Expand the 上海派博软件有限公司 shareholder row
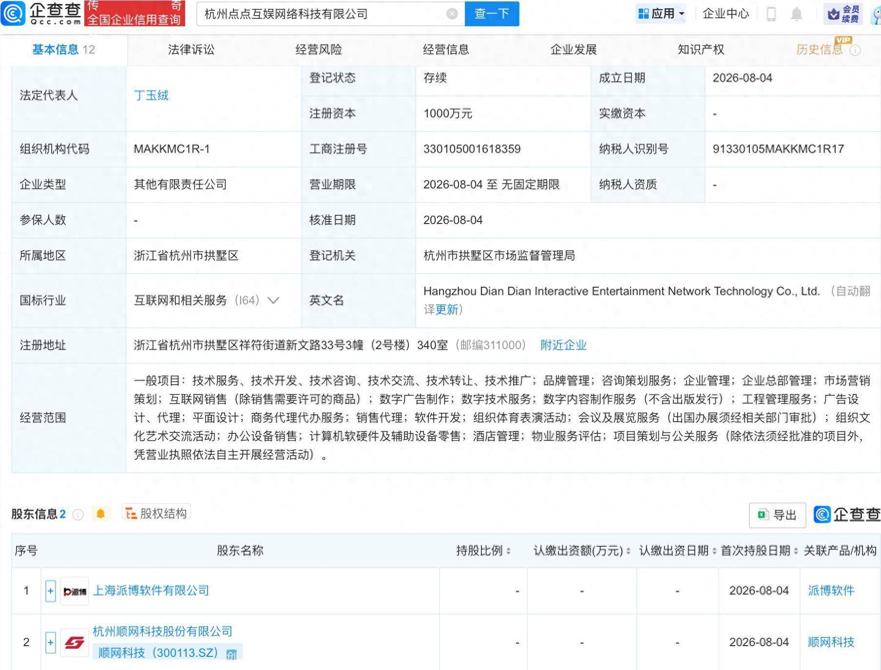Image resolution: width=881 pixels, height=670 pixels. point(50,591)
